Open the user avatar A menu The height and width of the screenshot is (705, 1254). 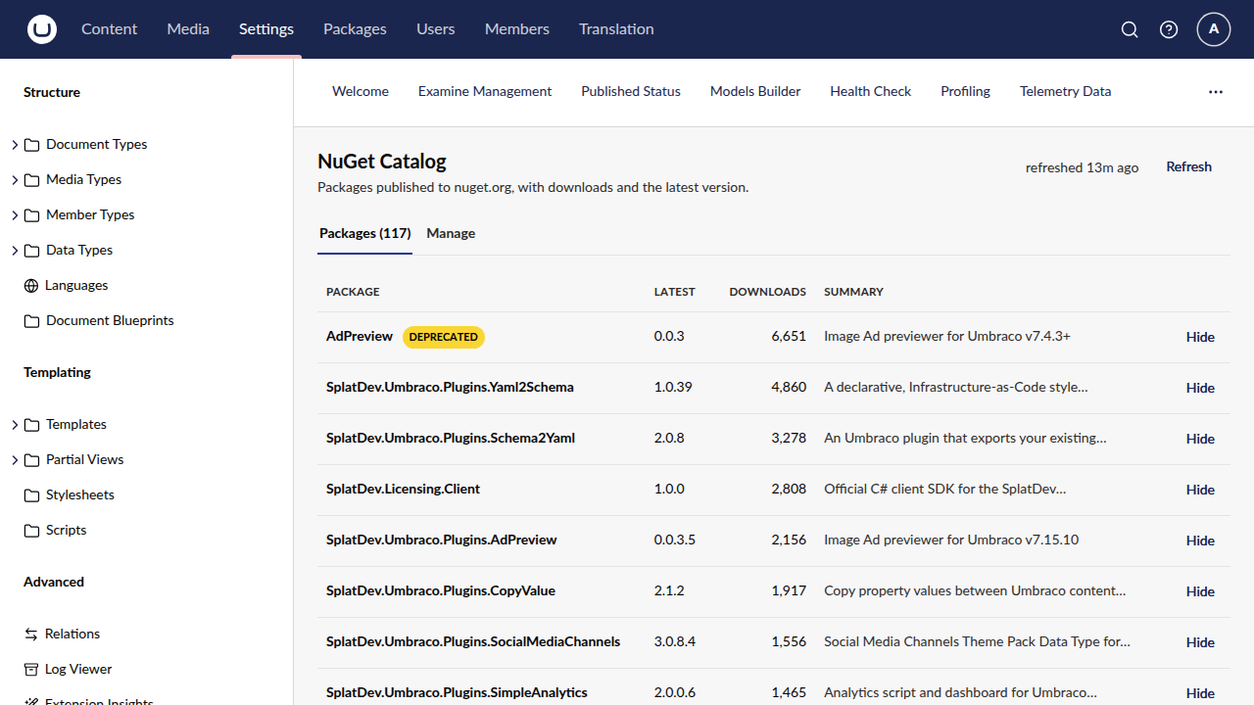(x=1214, y=29)
